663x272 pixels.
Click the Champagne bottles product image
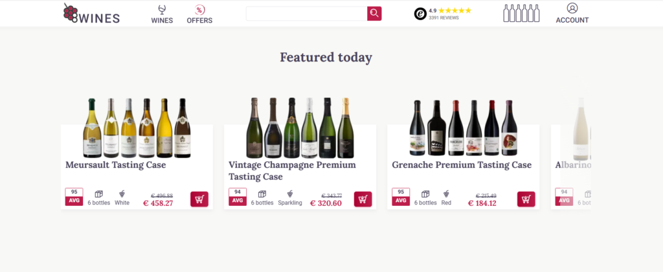click(x=300, y=128)
